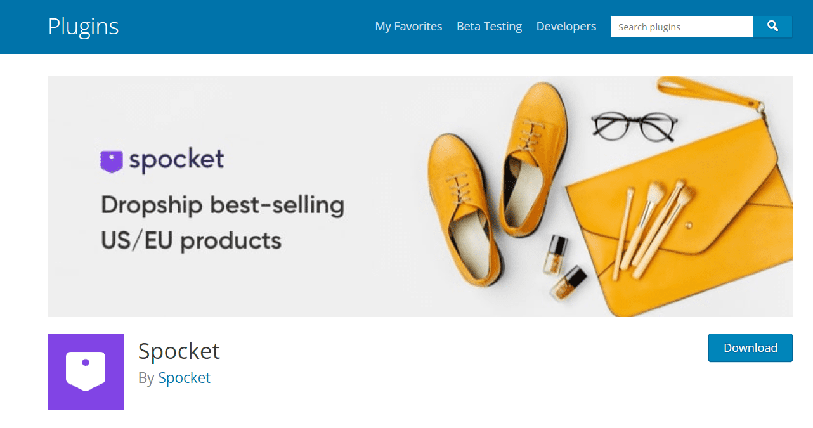Focus the 'Search plugins' input field

tap(682, 27)
